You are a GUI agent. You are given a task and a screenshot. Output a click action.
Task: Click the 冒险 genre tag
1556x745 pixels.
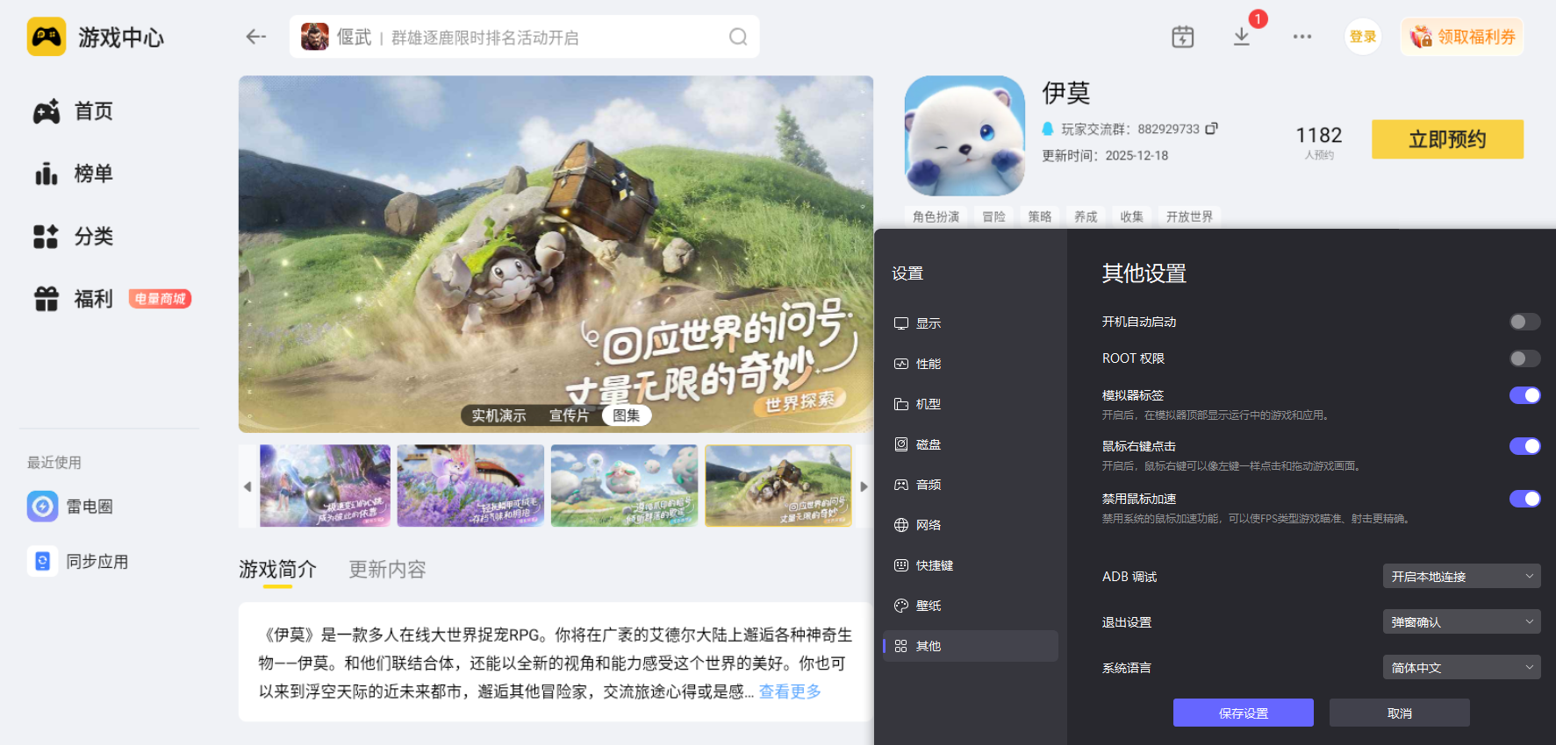point(993,216)
